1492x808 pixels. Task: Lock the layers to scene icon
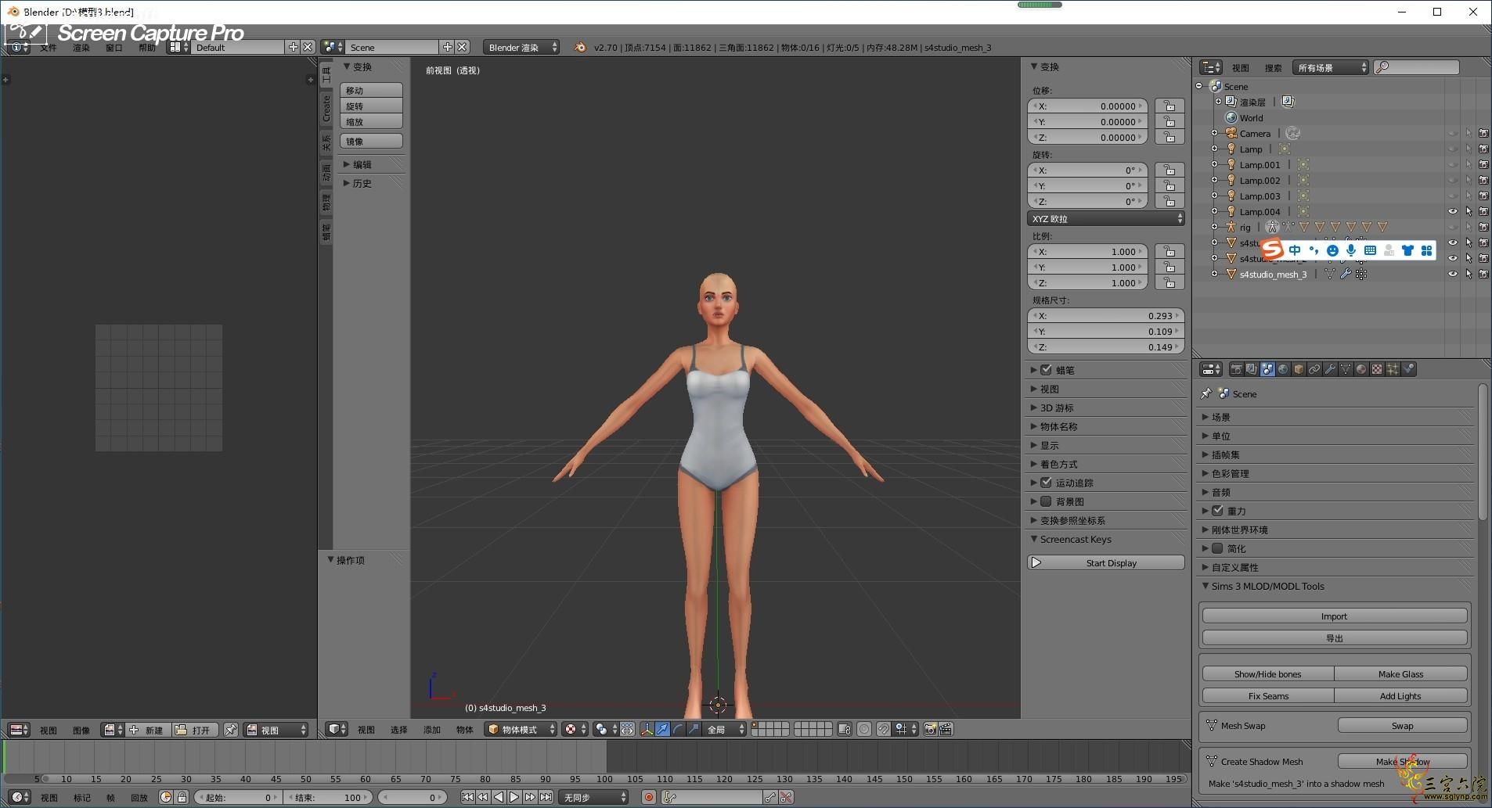[844, 729]
